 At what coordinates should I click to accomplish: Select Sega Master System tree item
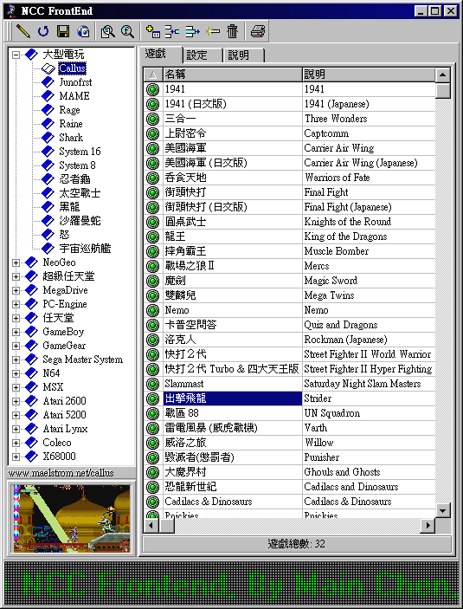coord(83,360)
